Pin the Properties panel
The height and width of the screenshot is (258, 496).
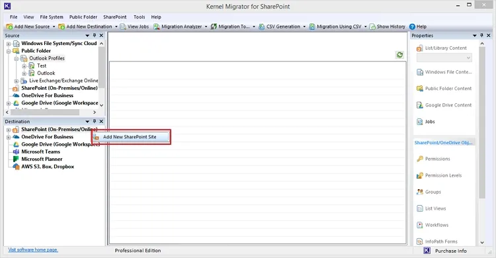[x=481, y=36]
